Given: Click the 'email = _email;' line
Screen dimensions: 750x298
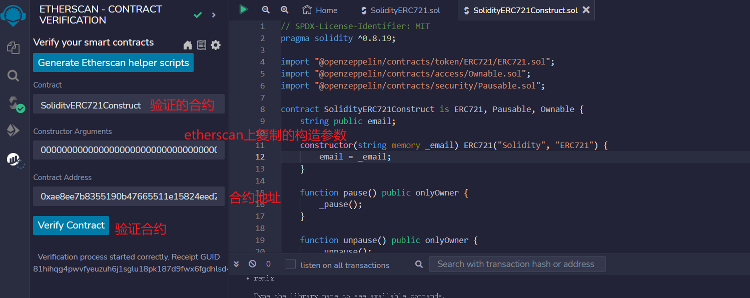Looking at the screenshot, I should (x=355, y=156).
